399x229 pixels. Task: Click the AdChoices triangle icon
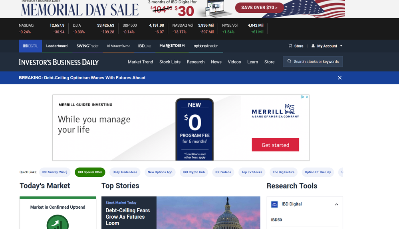[x=303, y=97]
